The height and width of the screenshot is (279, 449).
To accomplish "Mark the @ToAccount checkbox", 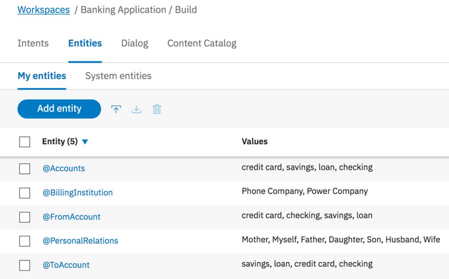I will [25, 266].
